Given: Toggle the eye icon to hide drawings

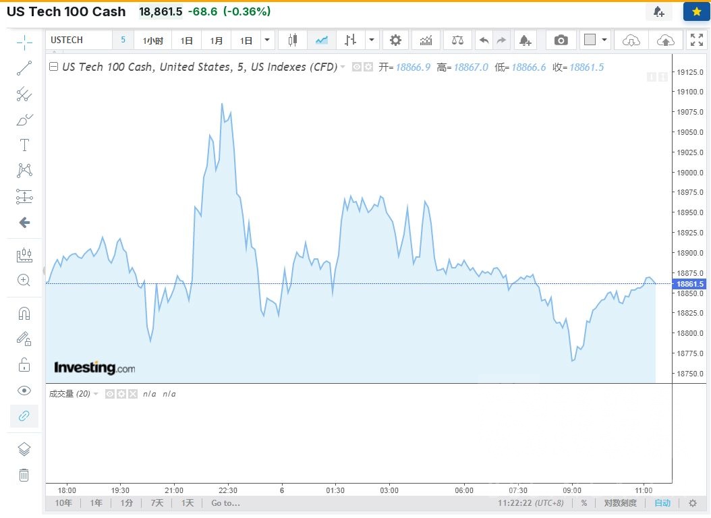Looking at the screenshot, I should [24, 390].
